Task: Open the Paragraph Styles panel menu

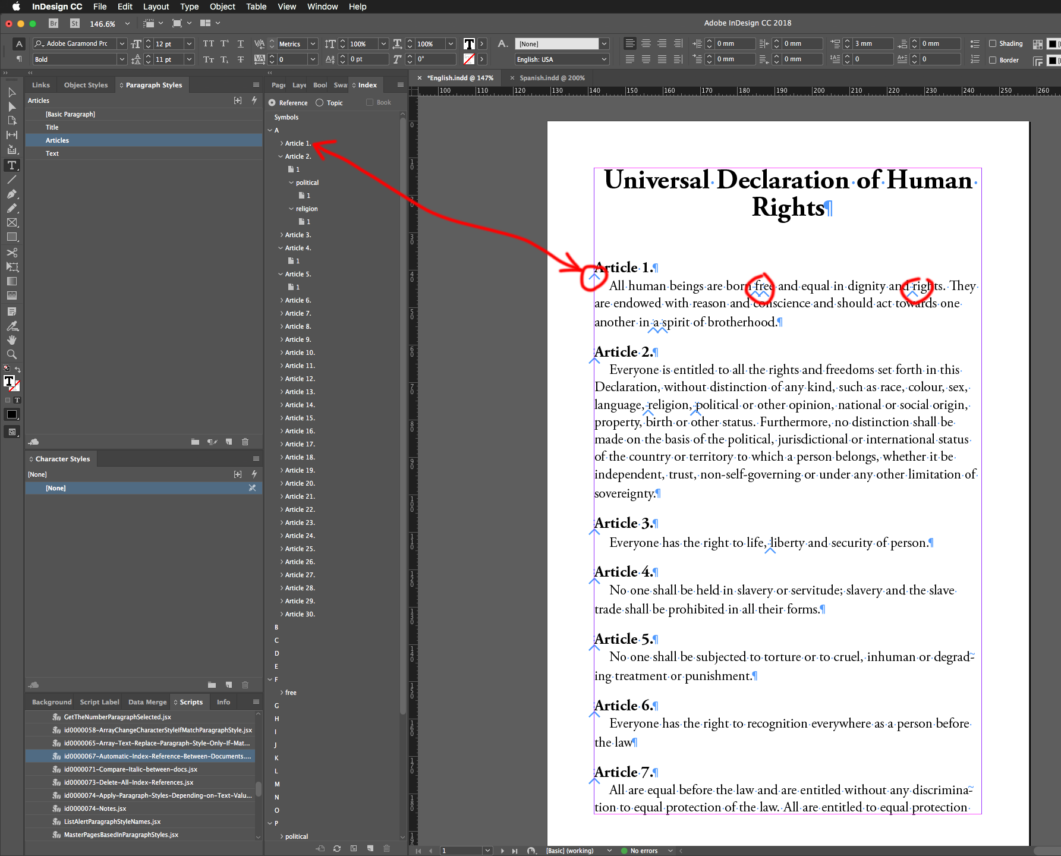Action: 256,85
